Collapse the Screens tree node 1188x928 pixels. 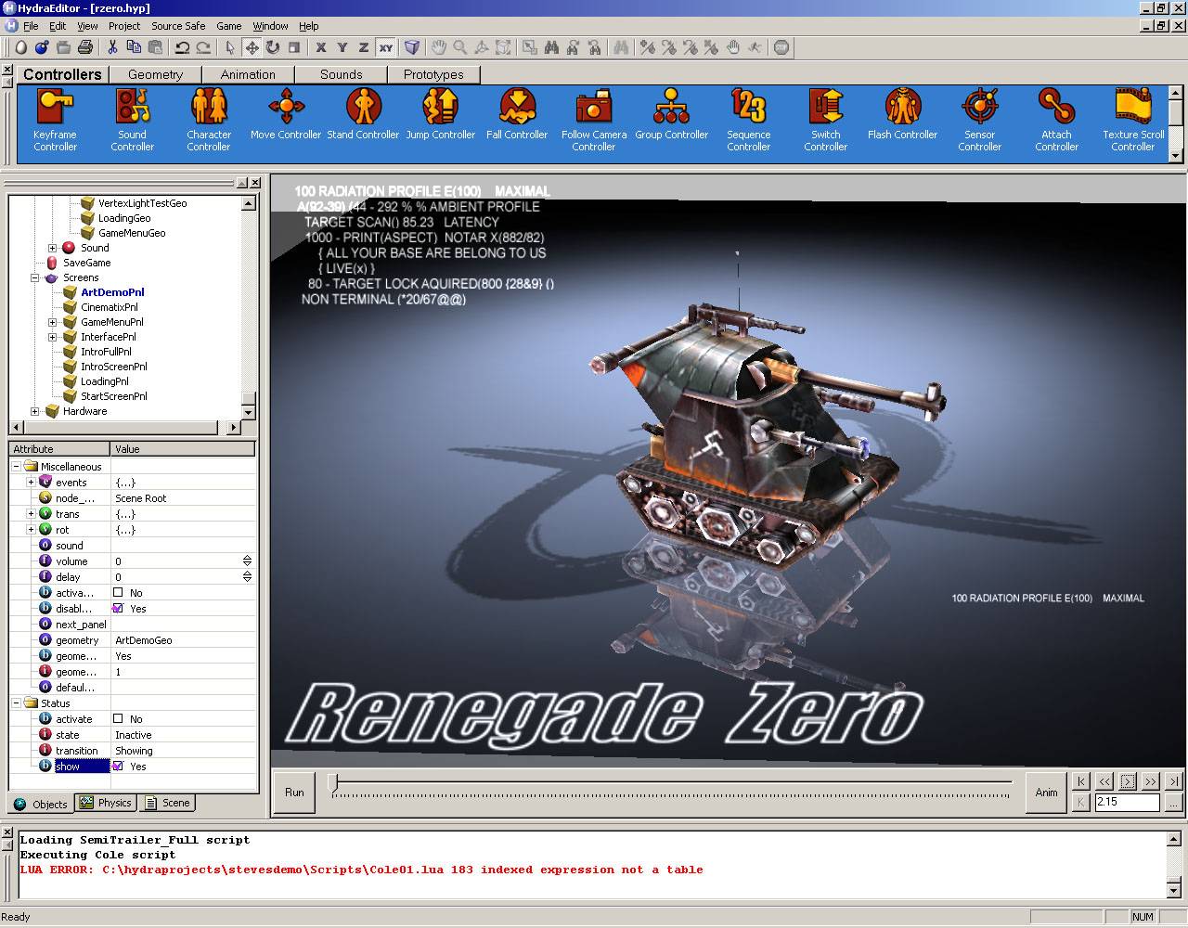(35, 277)
